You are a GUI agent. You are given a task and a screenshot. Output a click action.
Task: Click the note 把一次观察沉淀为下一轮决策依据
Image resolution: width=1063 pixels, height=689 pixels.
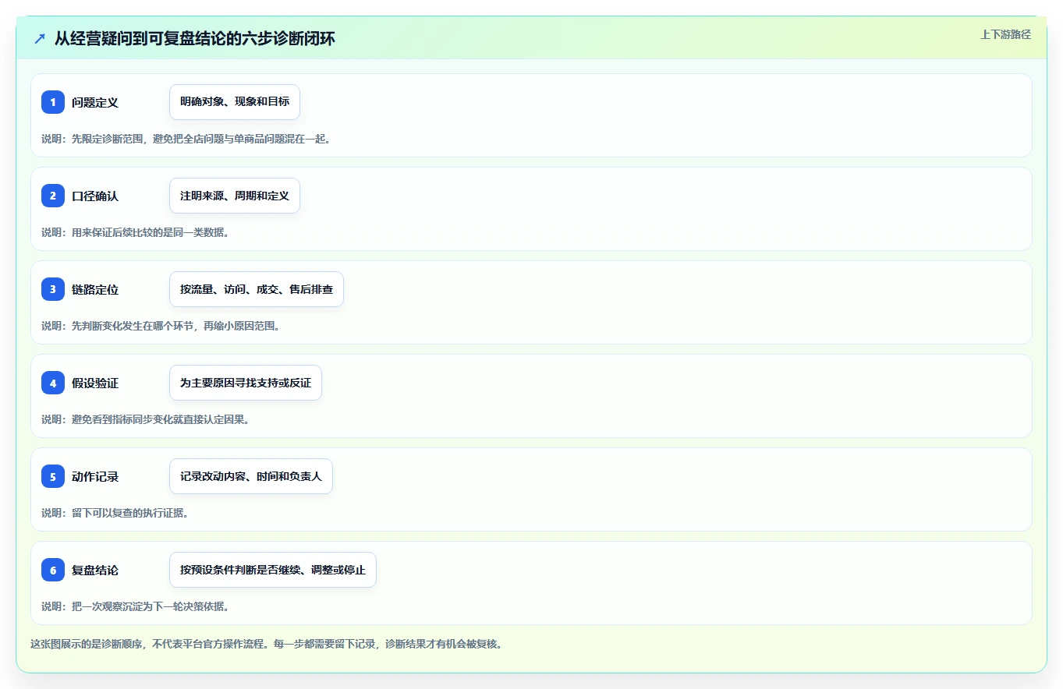pyautogui.click(x=135, y=606)
